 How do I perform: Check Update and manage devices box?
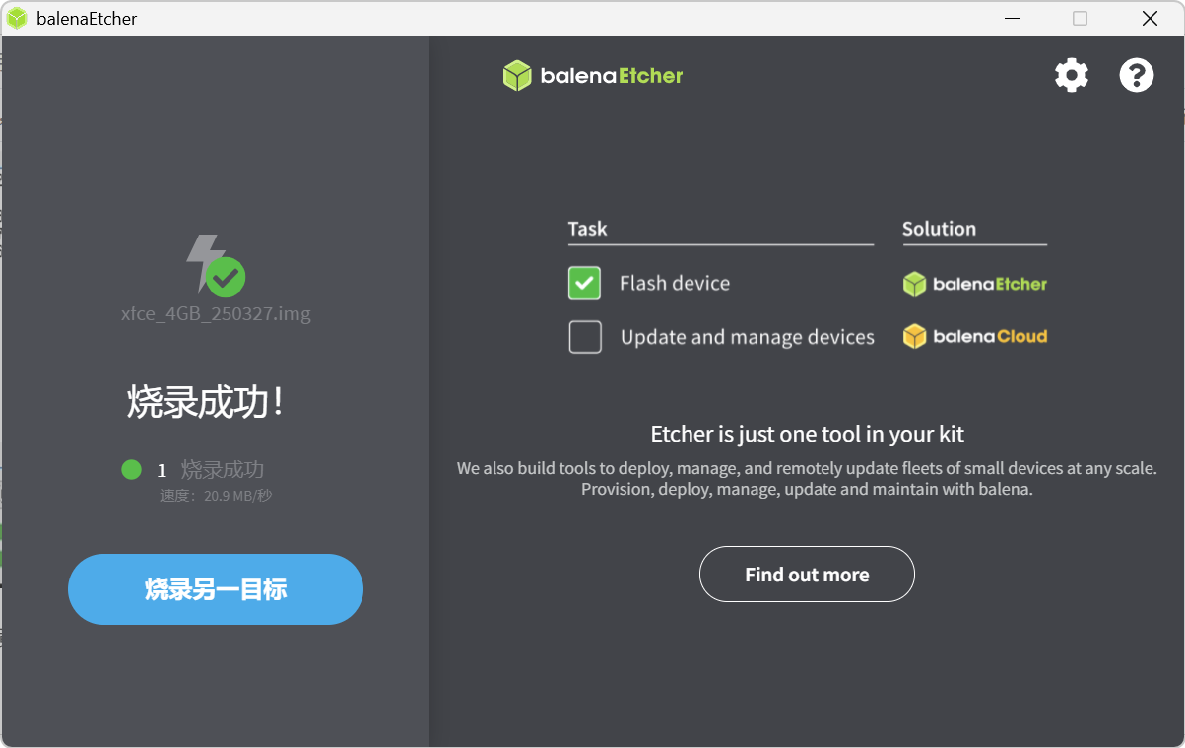585,337
